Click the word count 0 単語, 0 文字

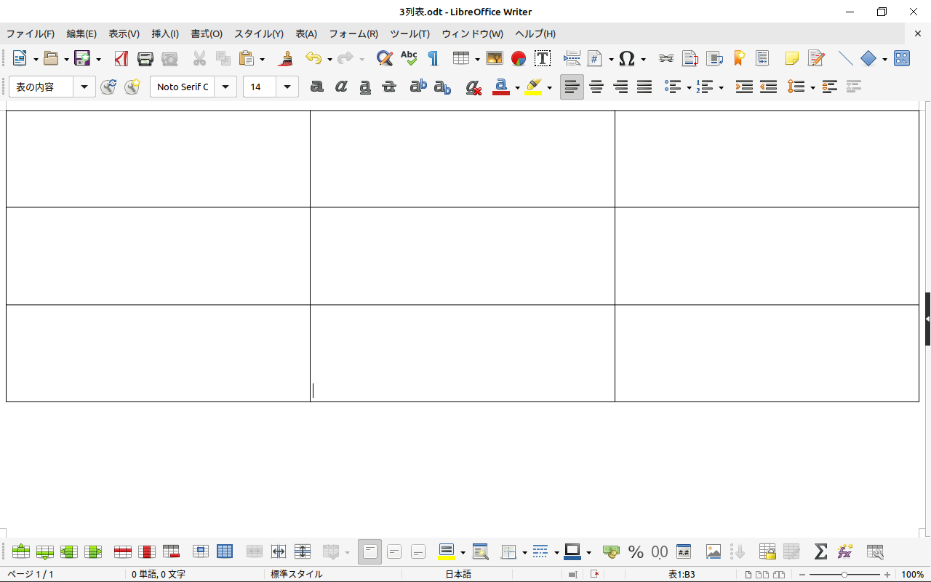159,575
